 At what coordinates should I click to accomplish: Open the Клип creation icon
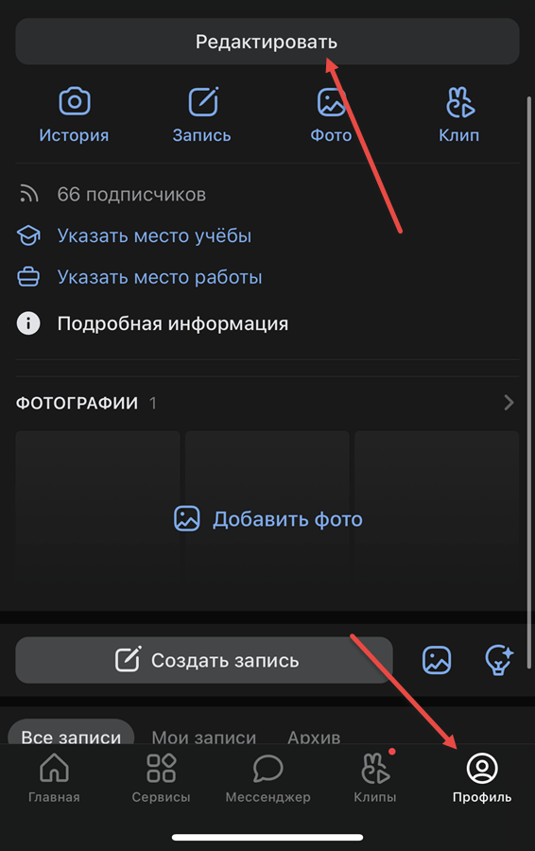click(x=459, y=101)
